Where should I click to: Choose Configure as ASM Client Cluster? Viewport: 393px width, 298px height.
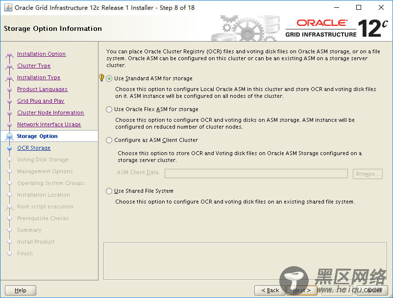click(x=109, y=140)
